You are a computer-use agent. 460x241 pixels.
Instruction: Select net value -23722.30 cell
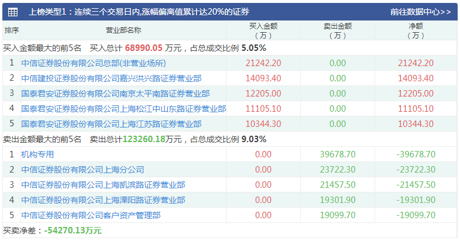click(x=416, y=170)
